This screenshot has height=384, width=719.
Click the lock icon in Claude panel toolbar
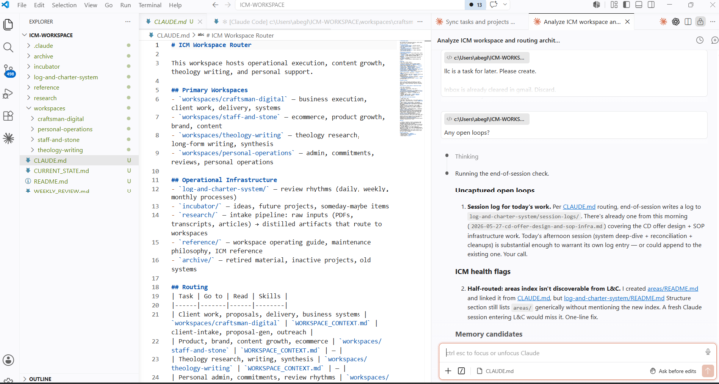coord(700,22)
